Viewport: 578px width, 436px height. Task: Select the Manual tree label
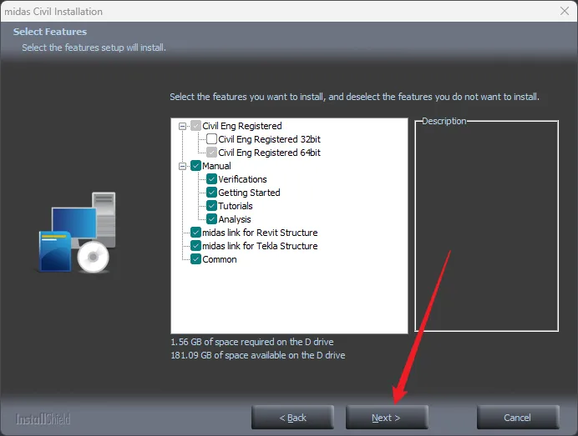pos(216,166)
